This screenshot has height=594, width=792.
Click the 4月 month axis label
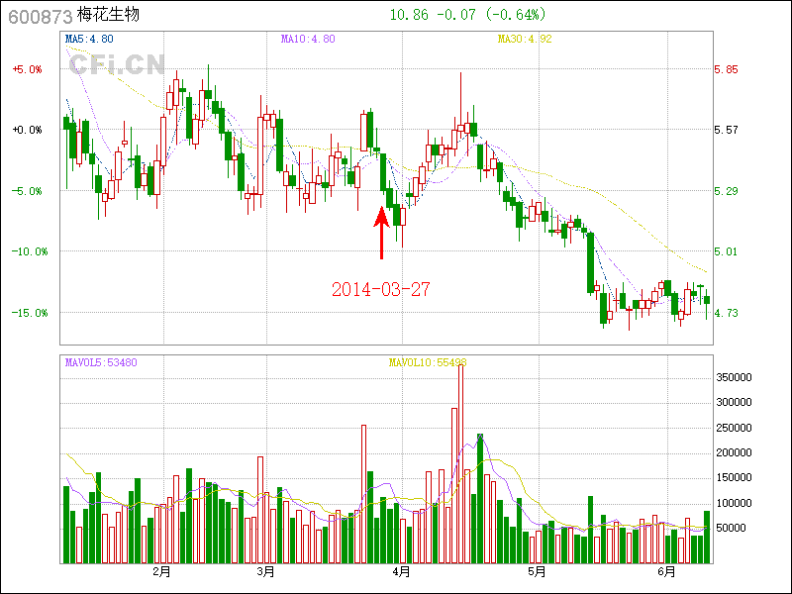[401, 571]
